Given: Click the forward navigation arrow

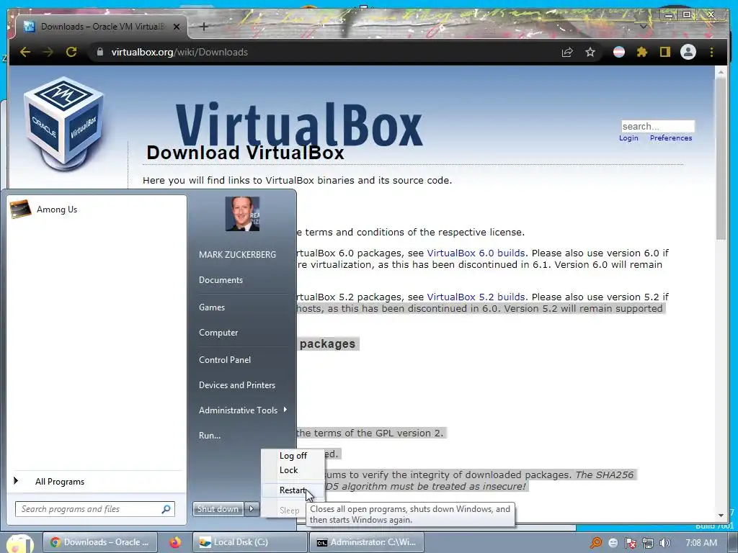Looking at the screenshot, I should pos(48,52).
